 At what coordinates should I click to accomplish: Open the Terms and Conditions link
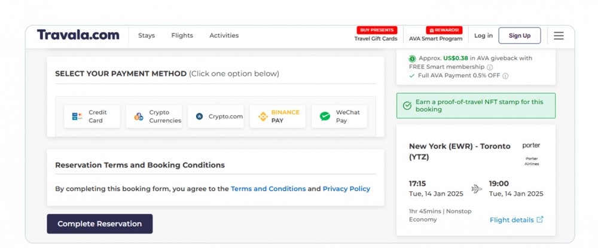pos(268,189)
